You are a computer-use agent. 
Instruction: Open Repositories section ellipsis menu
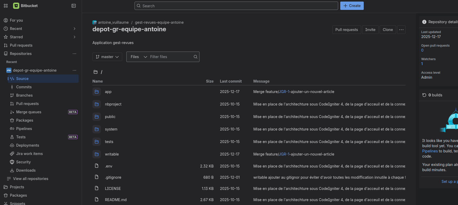tap(74, 54)
